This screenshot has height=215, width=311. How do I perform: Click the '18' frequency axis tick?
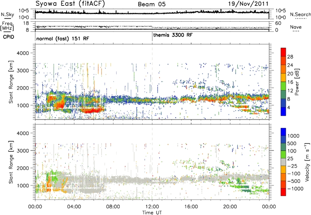(x=26, y=23)
